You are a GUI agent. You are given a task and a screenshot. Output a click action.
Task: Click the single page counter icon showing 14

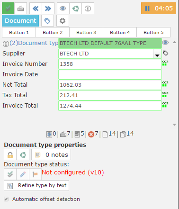(x=105, y=135)
